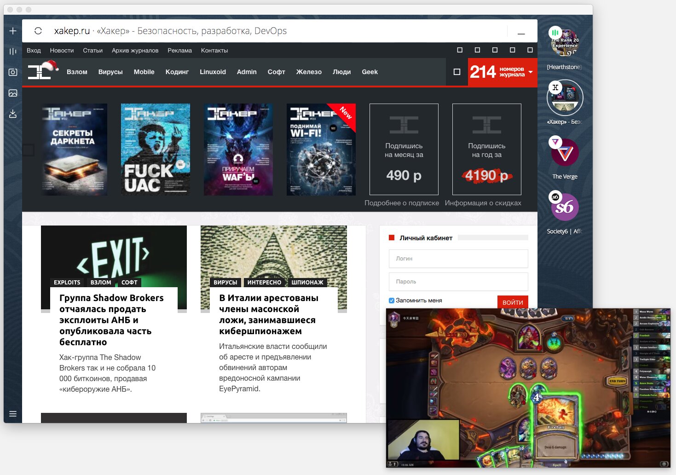This screenshot has width=676, height=475.
Task: Tick the Запомнить меня checkbox
Action: point(392,301)
